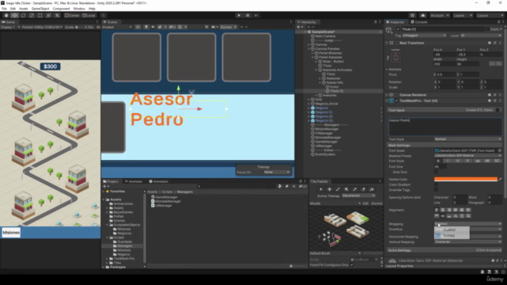Open the Component menu
Screen dimensions: 507x285
61,9
